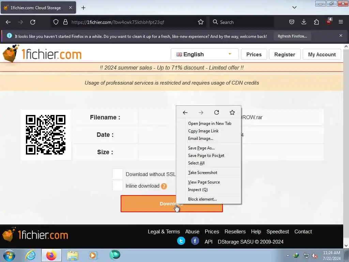The image size is (349, 262).
Task: Open the API footer link
Action: 209,242
